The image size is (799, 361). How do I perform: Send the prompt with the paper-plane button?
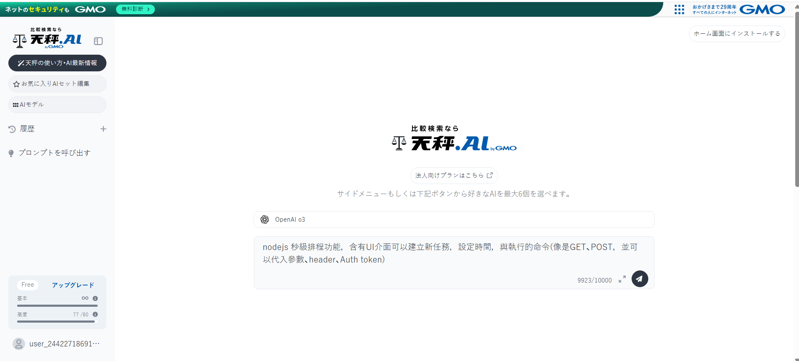pyautogui.click(x=640, y=279)
